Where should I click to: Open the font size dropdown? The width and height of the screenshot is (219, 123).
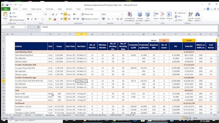pyautogui.click(x=50, y=14)
